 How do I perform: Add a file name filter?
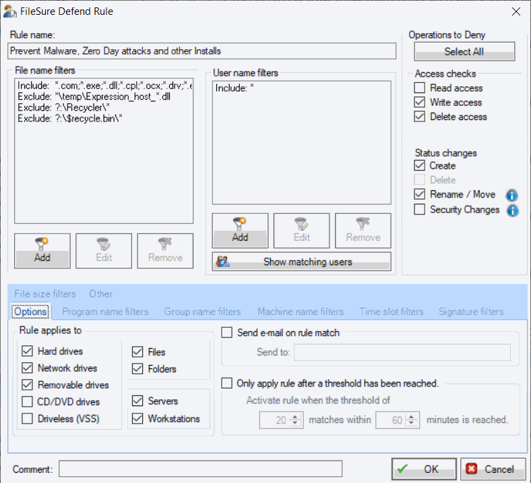(x=42, y=251)
